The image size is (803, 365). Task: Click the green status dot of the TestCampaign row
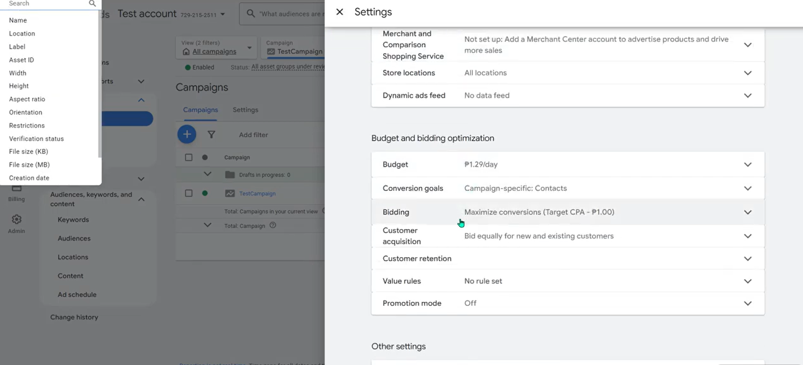(205, 193)
